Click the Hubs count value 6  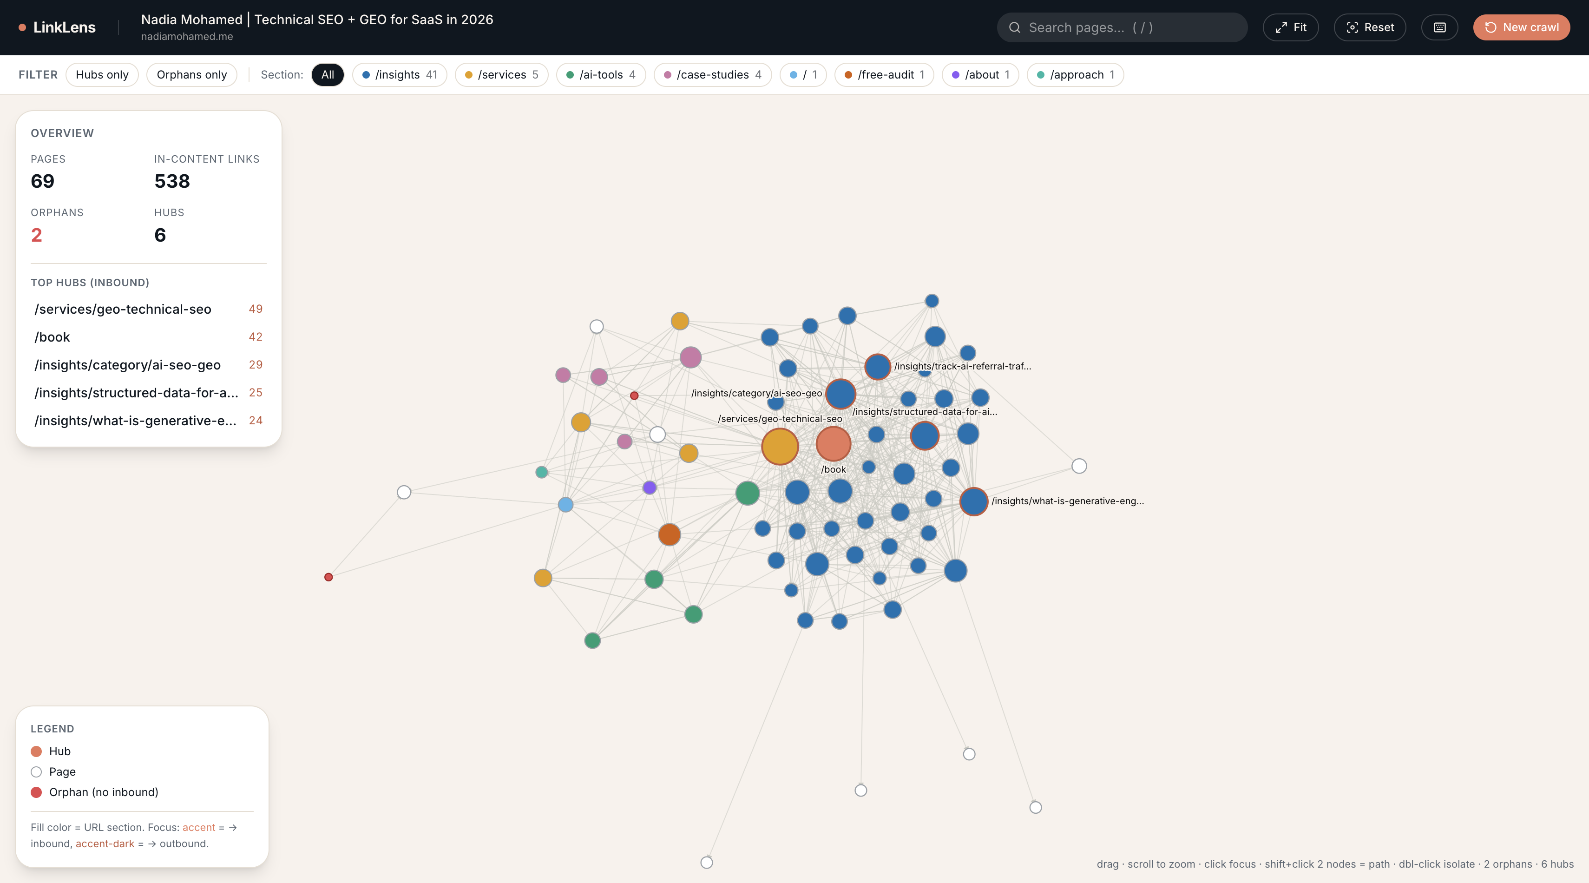pos(160,235)
